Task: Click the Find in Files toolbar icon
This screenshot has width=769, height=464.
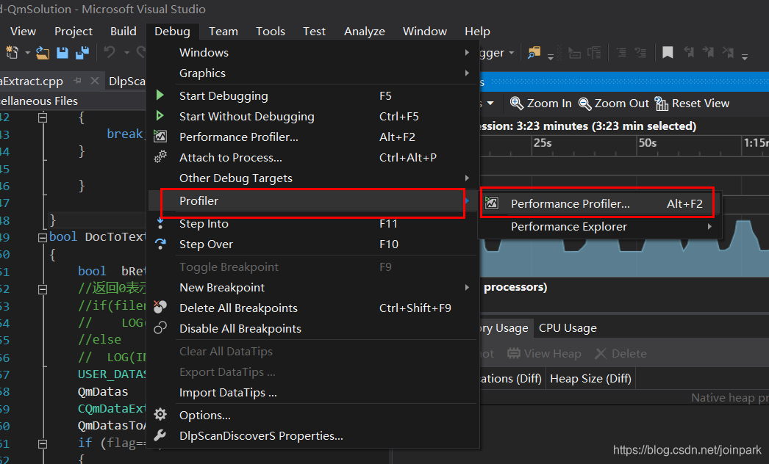Action: coord(534,52)
